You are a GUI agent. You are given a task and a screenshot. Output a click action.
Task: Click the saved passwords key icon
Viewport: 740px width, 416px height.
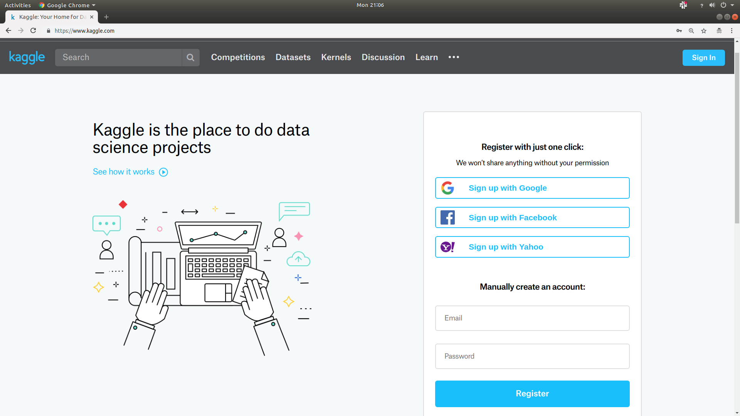pyautogui.click(x=679, y=31)
